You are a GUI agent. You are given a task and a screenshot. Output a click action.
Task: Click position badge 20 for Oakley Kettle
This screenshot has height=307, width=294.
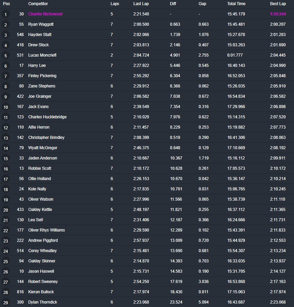pyautogui.click(x=5, y=210)
